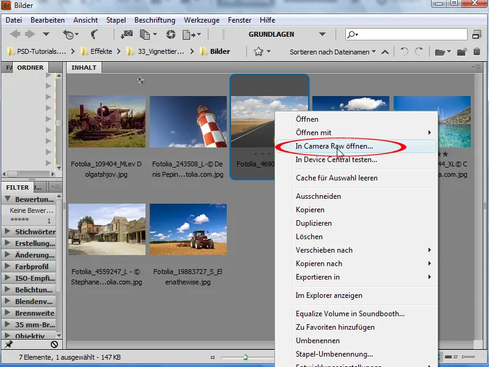Screen dimensions: 489x367
Task: Click the trash delete icon
Action: click(x=477, y=51)
